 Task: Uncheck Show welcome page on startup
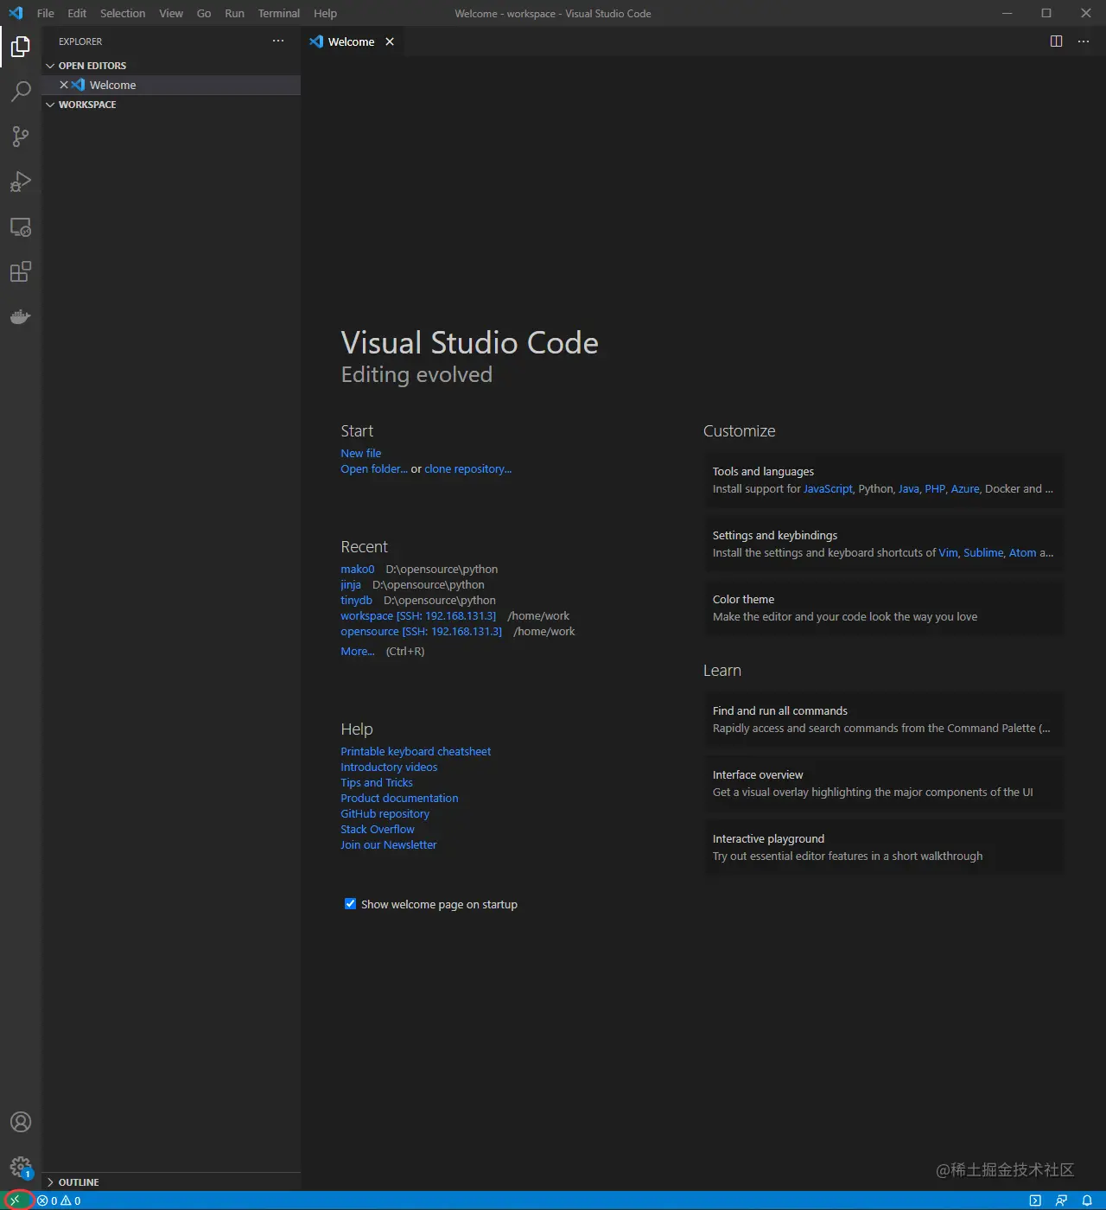pos(350,904)
